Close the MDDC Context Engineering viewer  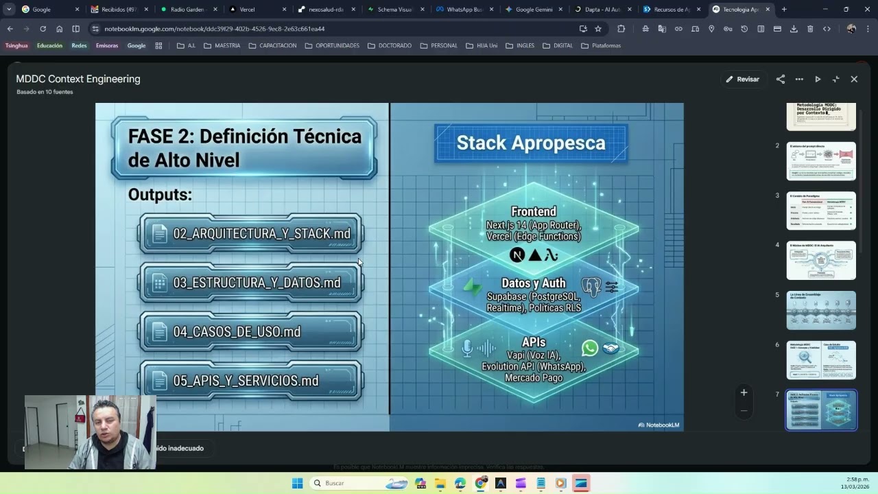854,79
